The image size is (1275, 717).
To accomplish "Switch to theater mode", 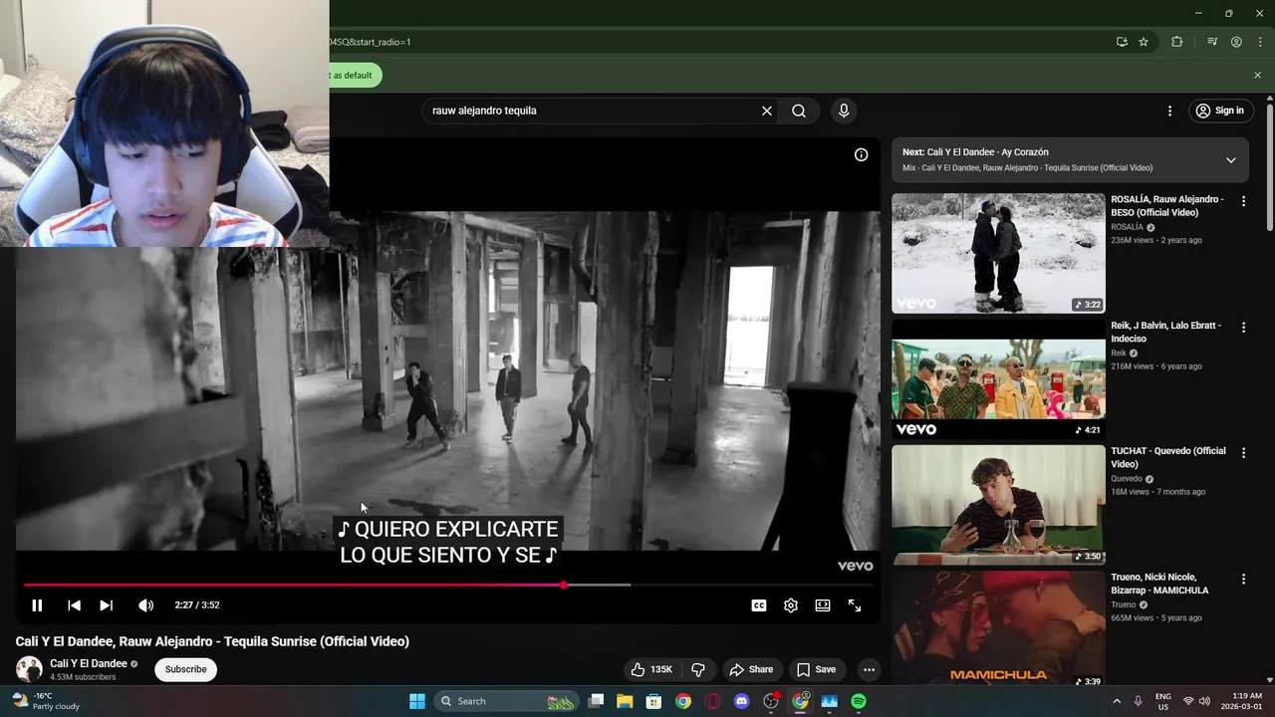I will [x=823, y=605].
